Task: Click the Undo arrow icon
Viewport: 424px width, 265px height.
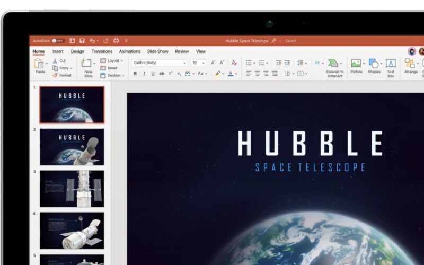Action: tap(92, 41)
